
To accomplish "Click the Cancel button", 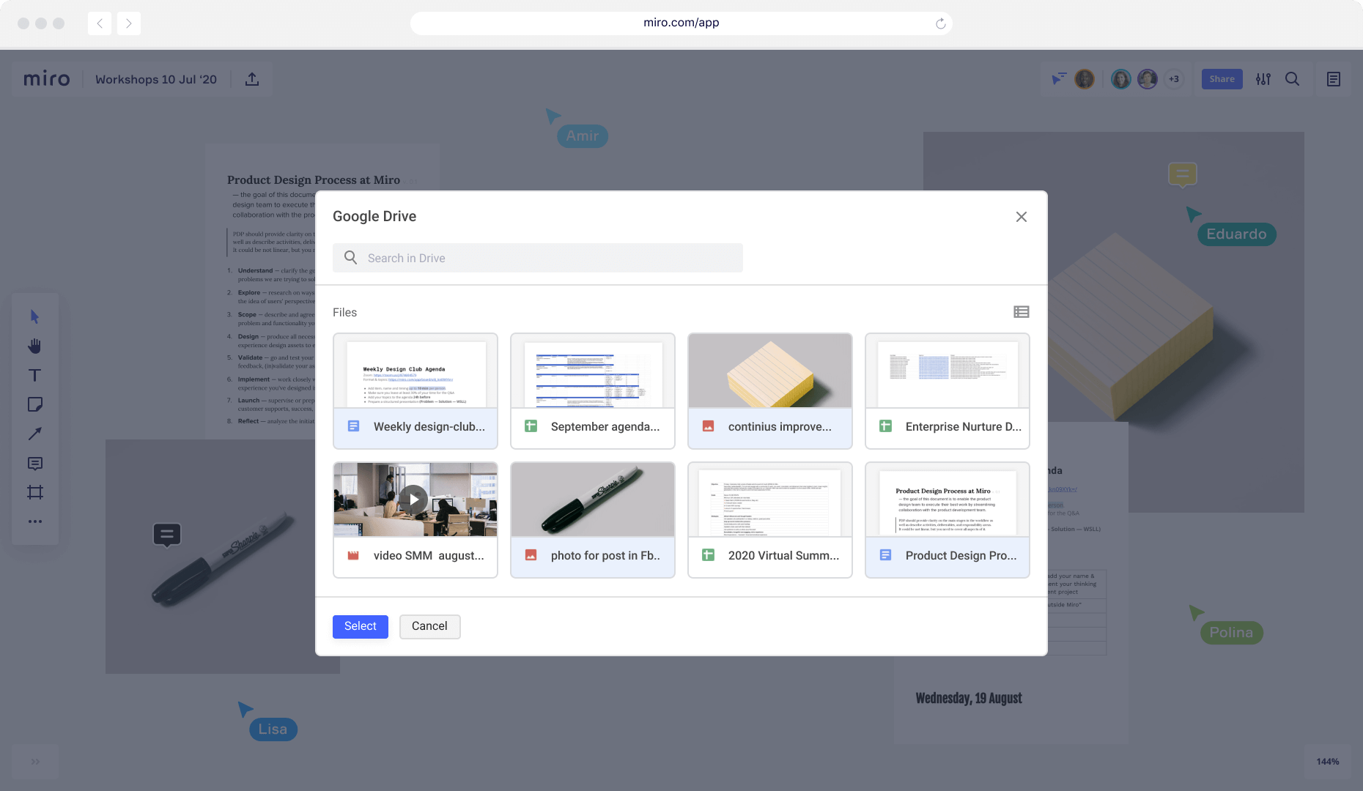I will [x=429, y=626].
